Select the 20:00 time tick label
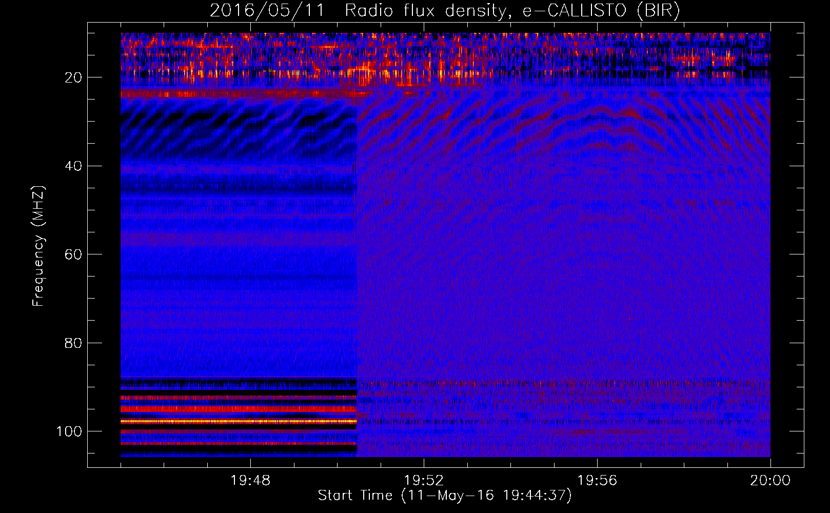The width and height of the screenshot is (830, 513). pyautogui.click(x=770, y=480)
